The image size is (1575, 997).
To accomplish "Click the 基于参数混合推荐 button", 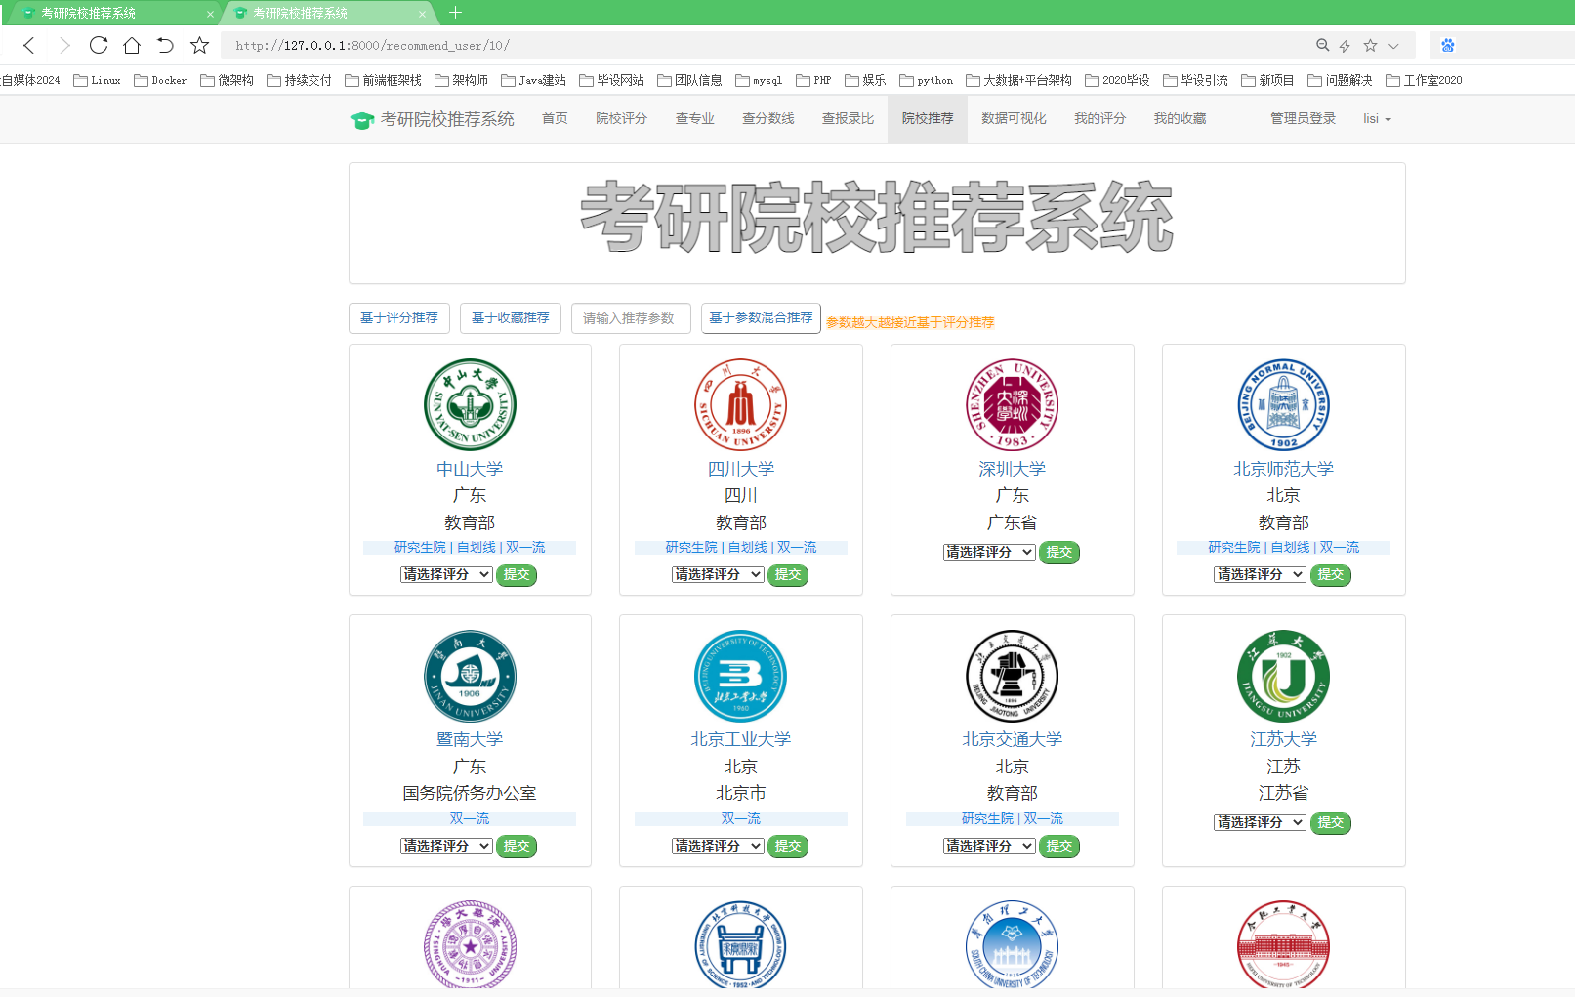I will click(x=761, y=318).
